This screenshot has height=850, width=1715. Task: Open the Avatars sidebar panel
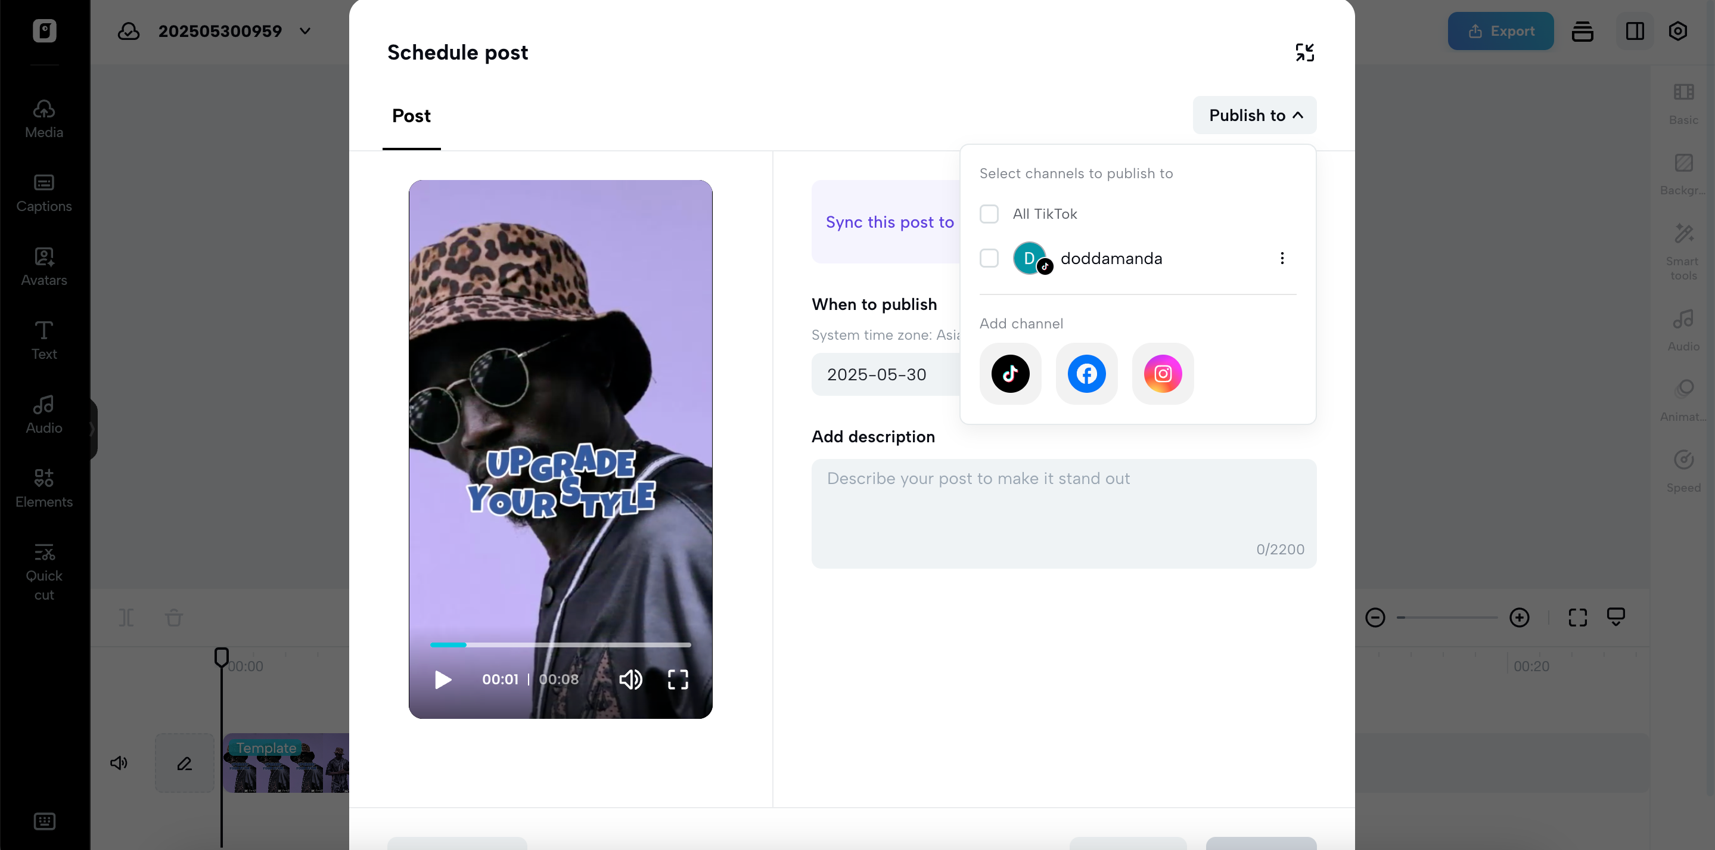(44, 267)
